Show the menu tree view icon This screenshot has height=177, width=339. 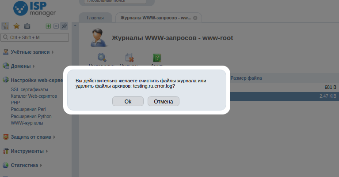[x=5, y=26]
